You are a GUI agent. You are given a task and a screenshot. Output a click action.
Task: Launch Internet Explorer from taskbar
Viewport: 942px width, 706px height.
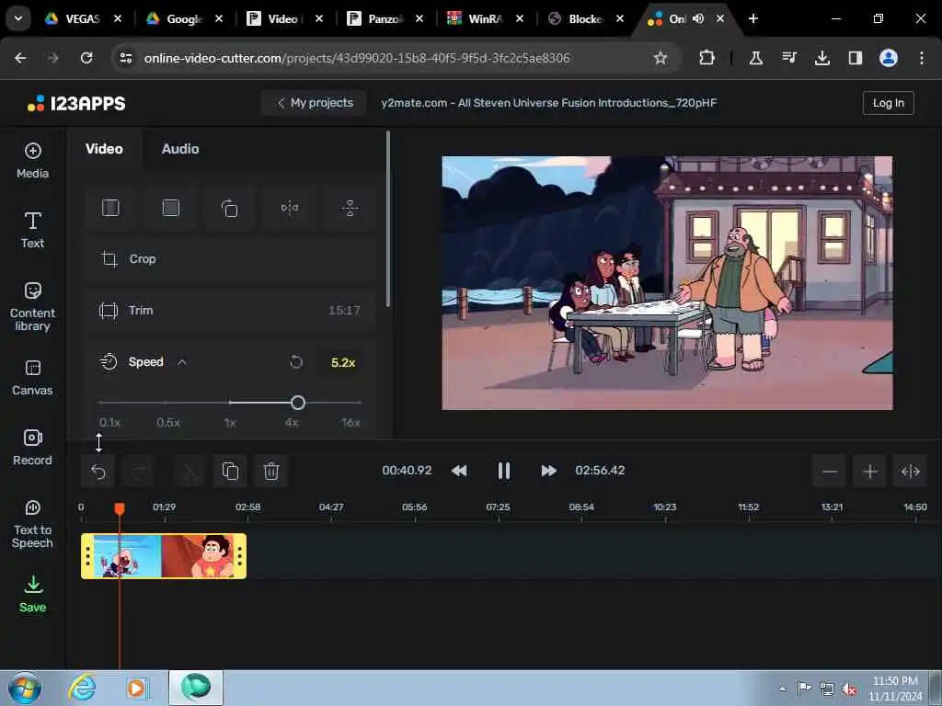82,688
